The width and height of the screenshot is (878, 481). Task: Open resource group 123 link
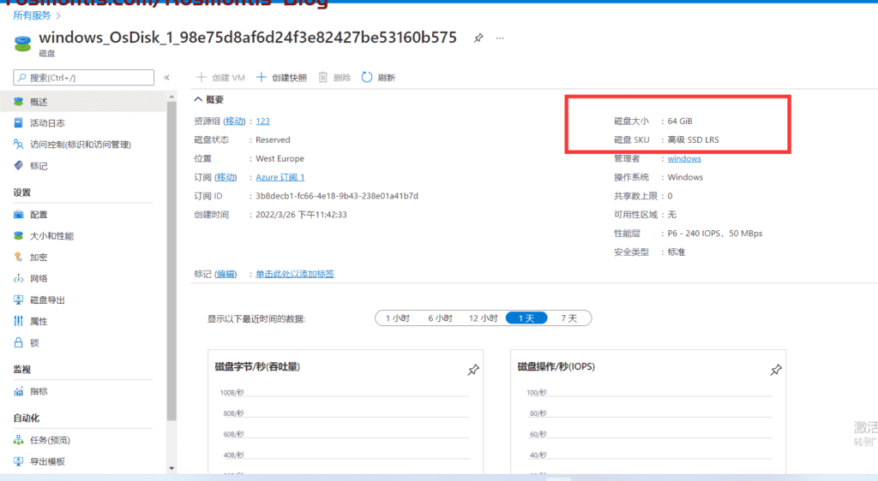(262, 121)
